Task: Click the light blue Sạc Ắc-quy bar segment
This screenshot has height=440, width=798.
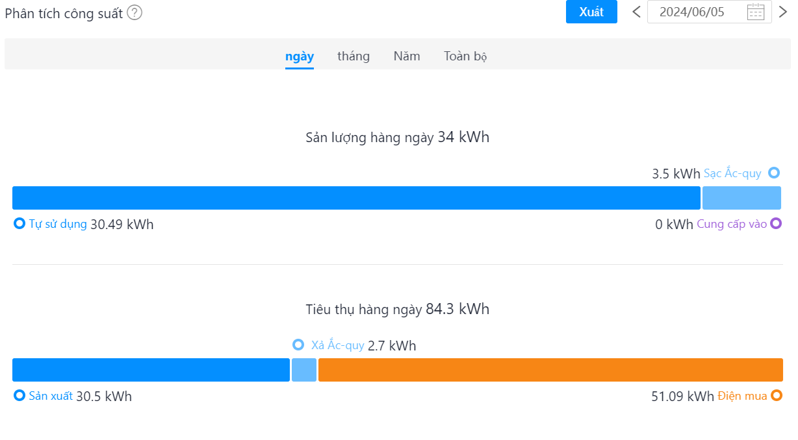Action: tap(741, 198)
